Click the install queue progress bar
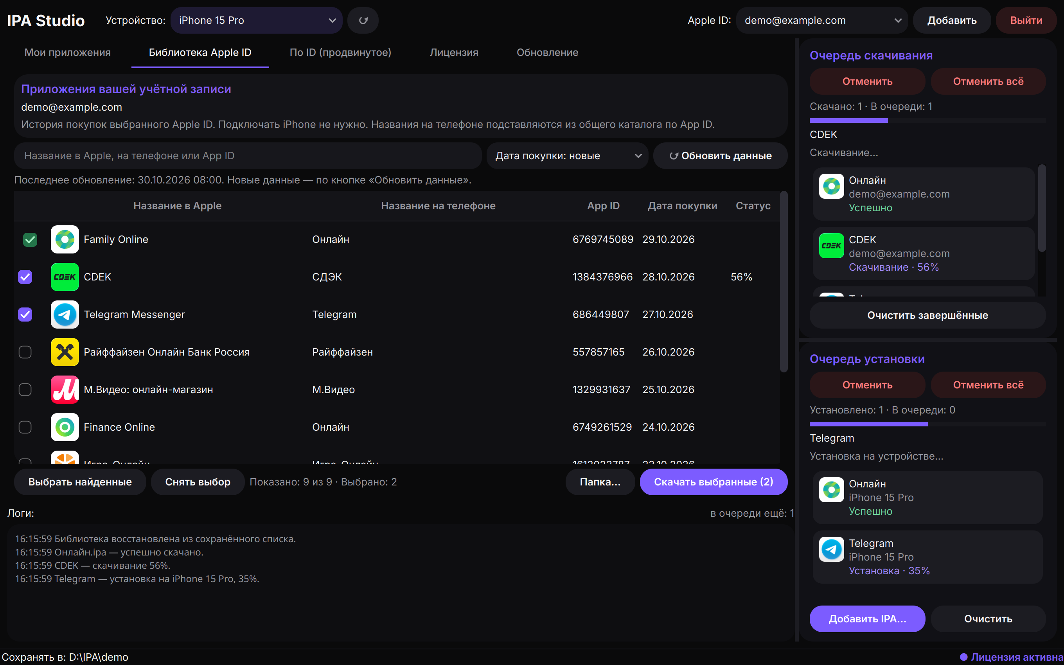Screen dimensions: 1064x665 (927, 424)
